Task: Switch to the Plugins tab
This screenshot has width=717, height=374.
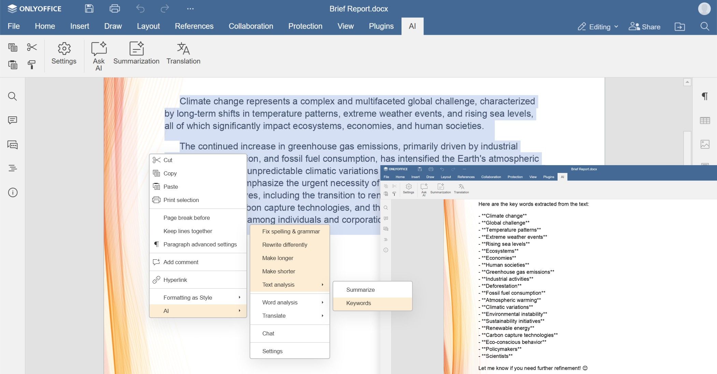Action: pyautogui.click(x=381, y=26)
